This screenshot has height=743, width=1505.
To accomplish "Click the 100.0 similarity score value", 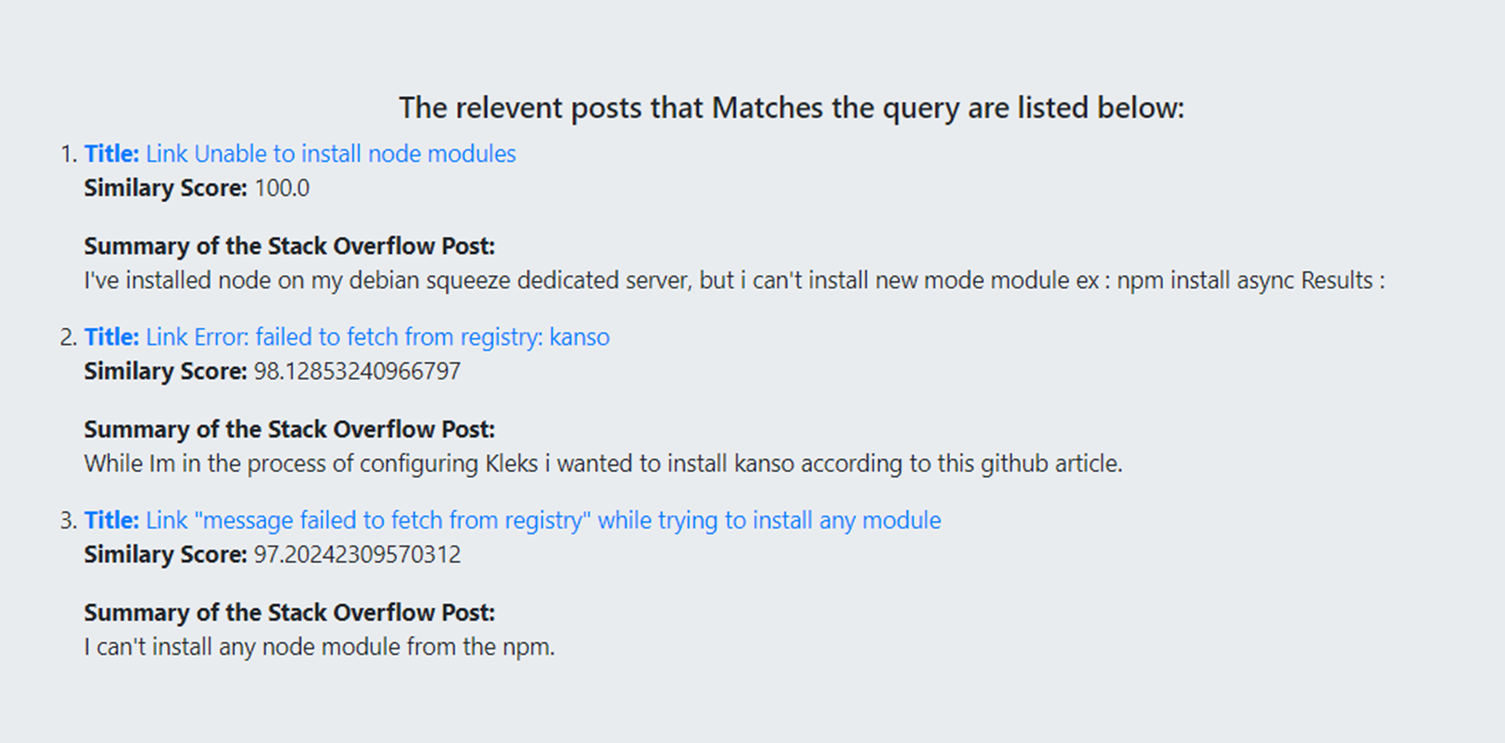I will [x=282, y=188].
